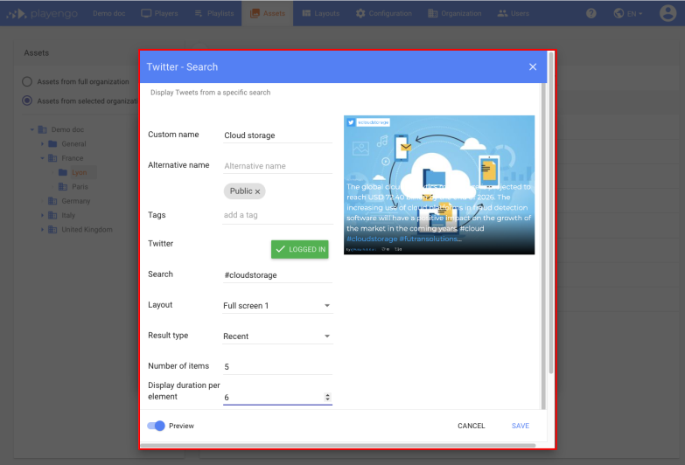Click the add a tag field
The image size is (685, 465).
[x=278, y=215]
